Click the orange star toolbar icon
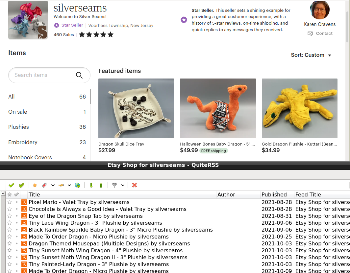Image resolution: width=350 pixels, height=273 pixels. [x=35, y=185]
